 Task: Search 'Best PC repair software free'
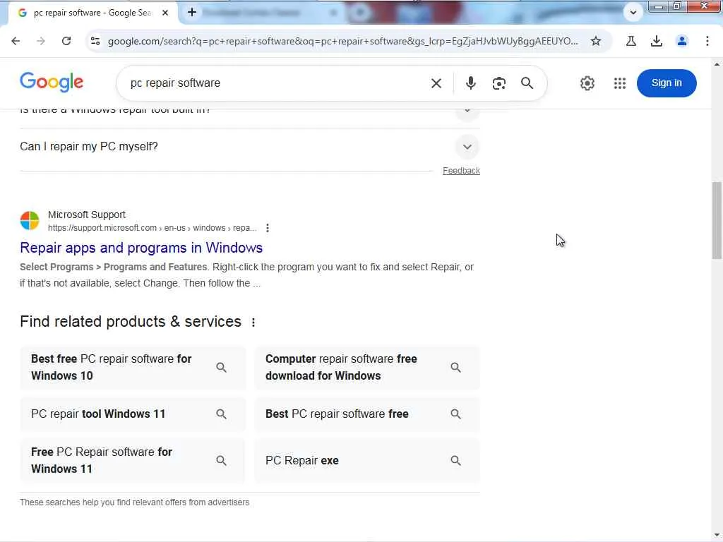pos(367,414)
